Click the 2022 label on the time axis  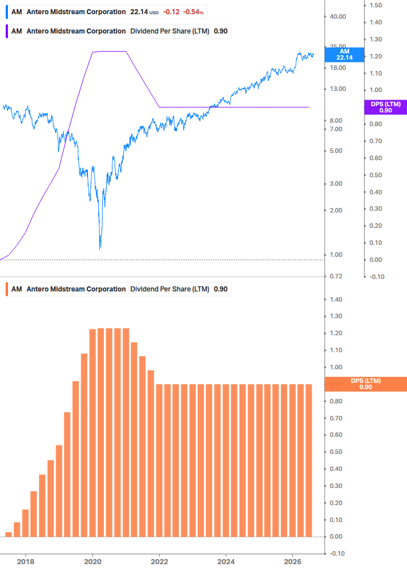coord(160,562)
